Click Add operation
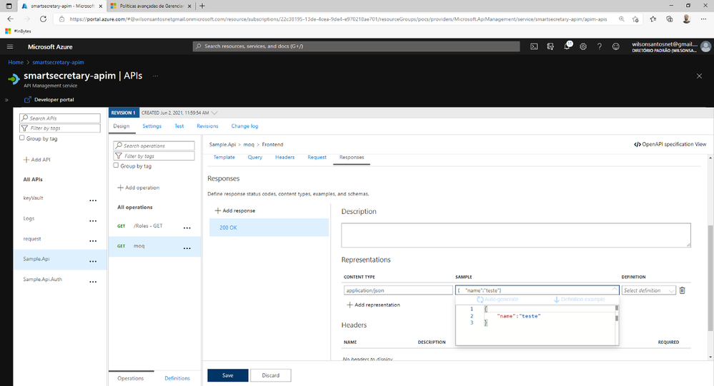This screenshot has height=386, width=714. (x=139, y=188)
